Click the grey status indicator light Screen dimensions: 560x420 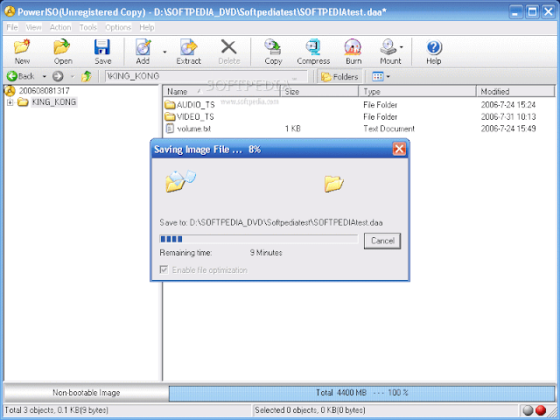tap(528, 410)
